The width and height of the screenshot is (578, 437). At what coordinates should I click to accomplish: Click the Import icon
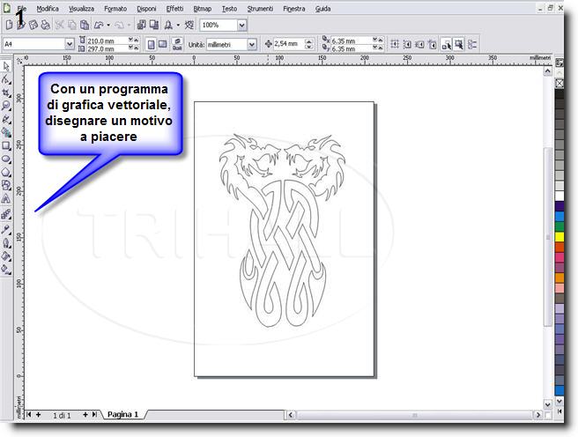[141, 25]
